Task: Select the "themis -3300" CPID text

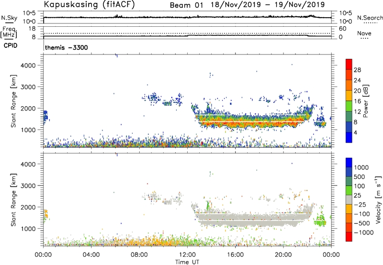Action: point(66,47)
